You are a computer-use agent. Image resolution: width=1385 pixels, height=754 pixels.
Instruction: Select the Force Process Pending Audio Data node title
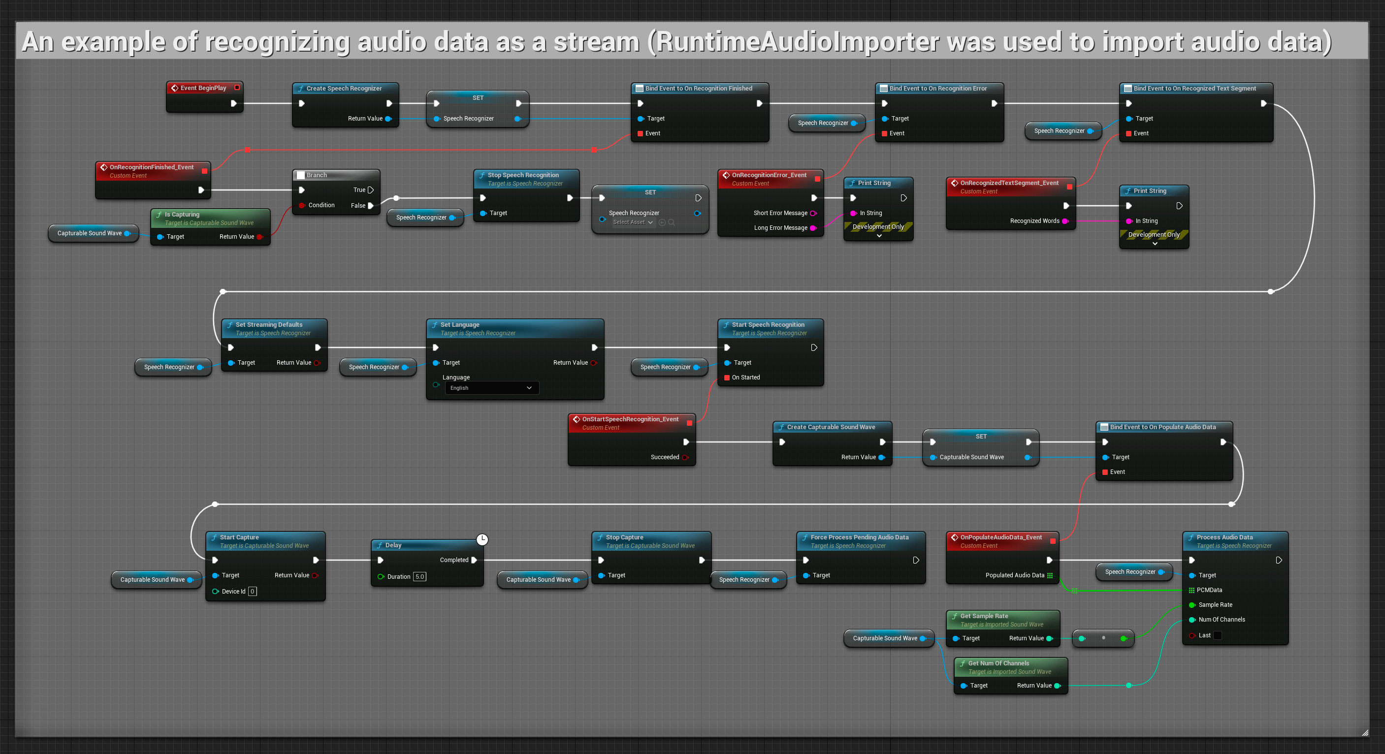click(x=860, y=537)
